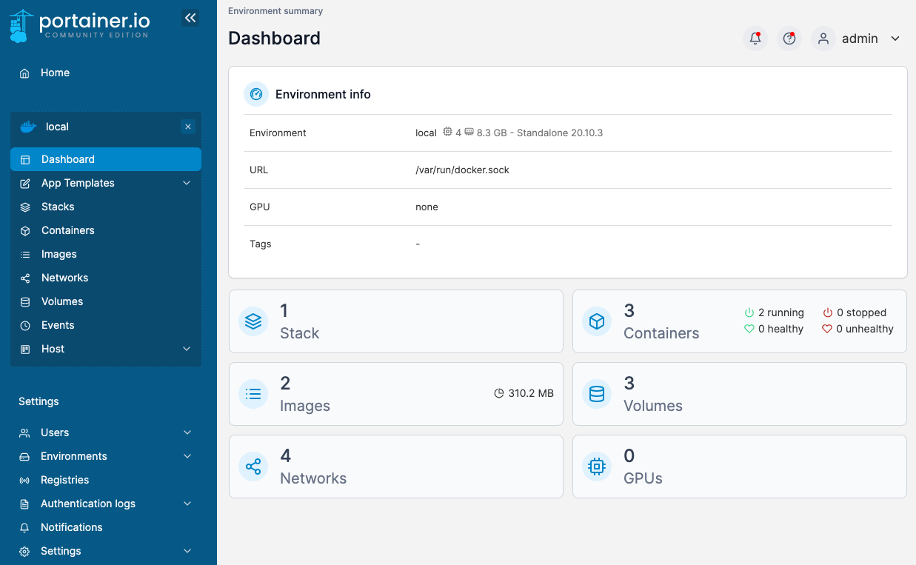The image size is (916, 565).
Task: Expand the Authentication logs submenu
Action: click(187, 504)
